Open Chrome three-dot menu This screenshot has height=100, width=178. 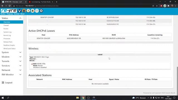coord(175,6)
